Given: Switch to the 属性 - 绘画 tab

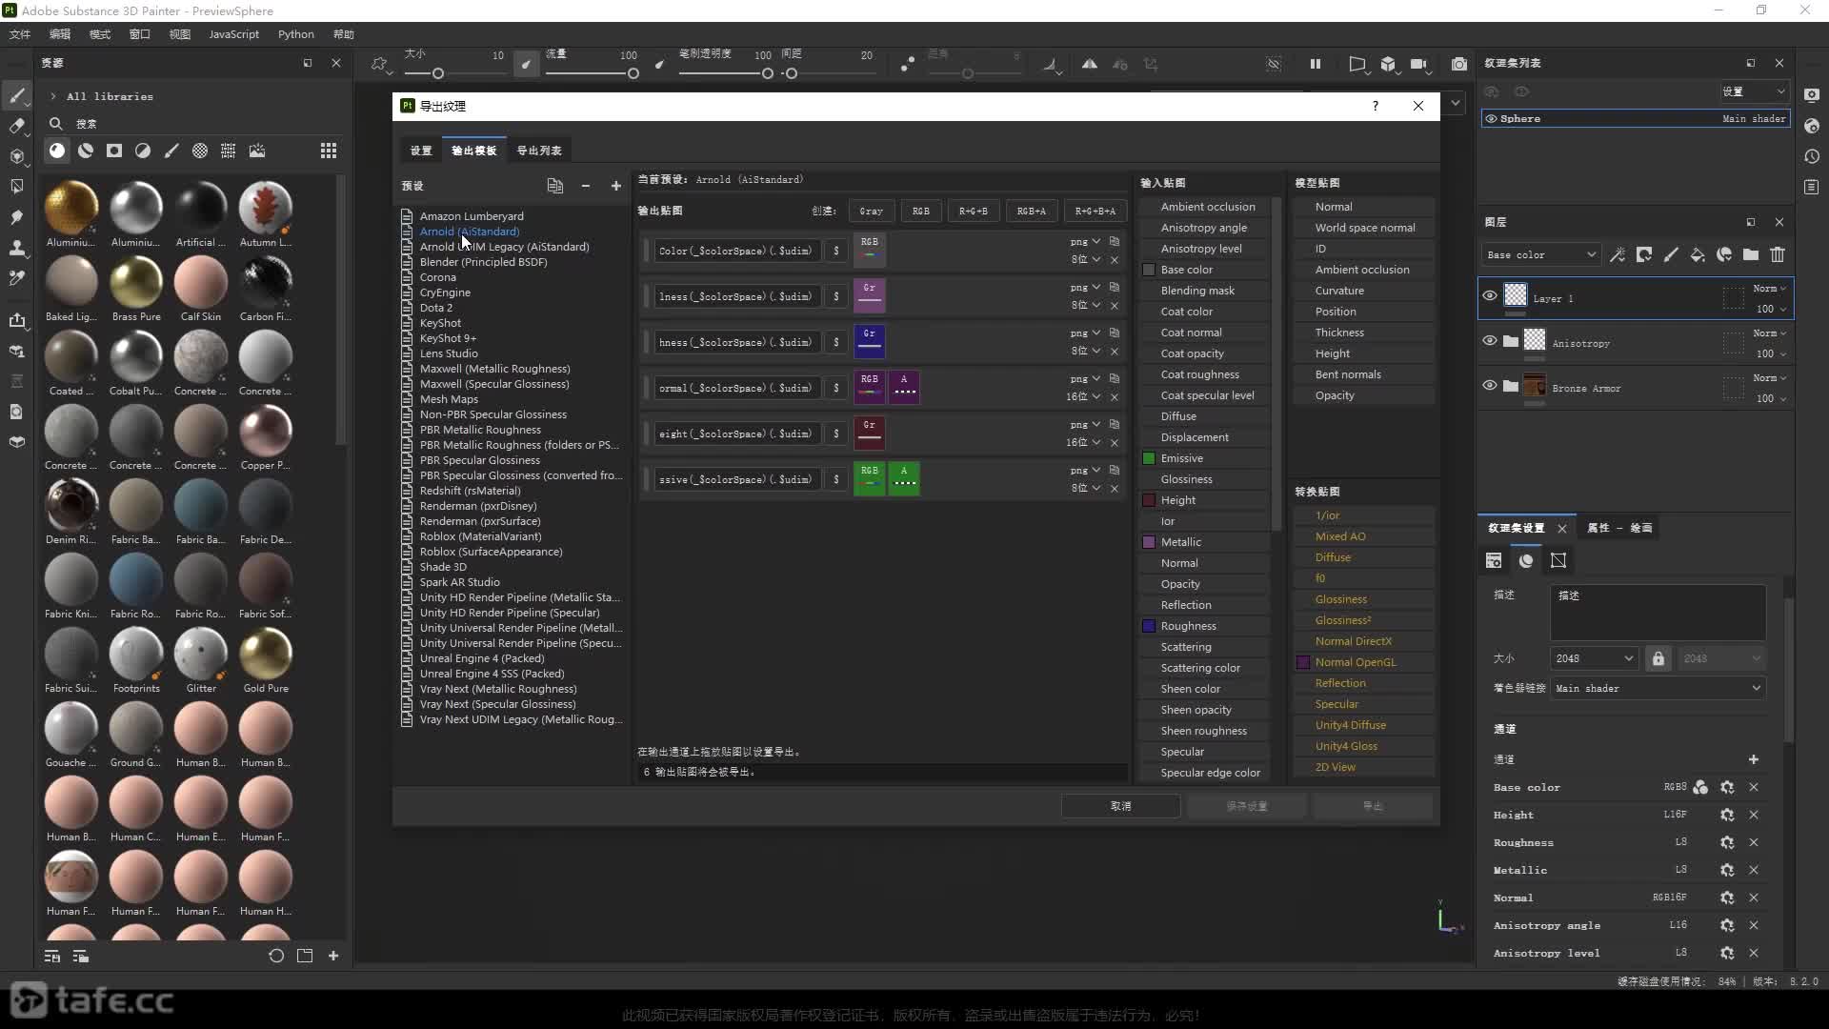Looking at the screenshot, I should (x=1619, y=528).
